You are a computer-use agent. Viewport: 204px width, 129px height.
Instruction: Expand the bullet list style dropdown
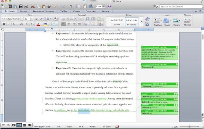[x=67, y=19]
